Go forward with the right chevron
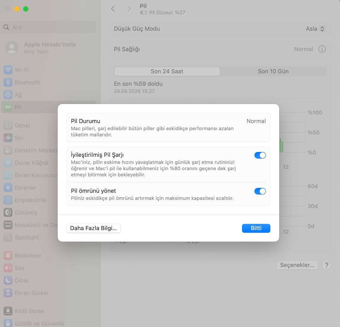The width and height of the screenshot is (340, 327). (x=129, y=9)
